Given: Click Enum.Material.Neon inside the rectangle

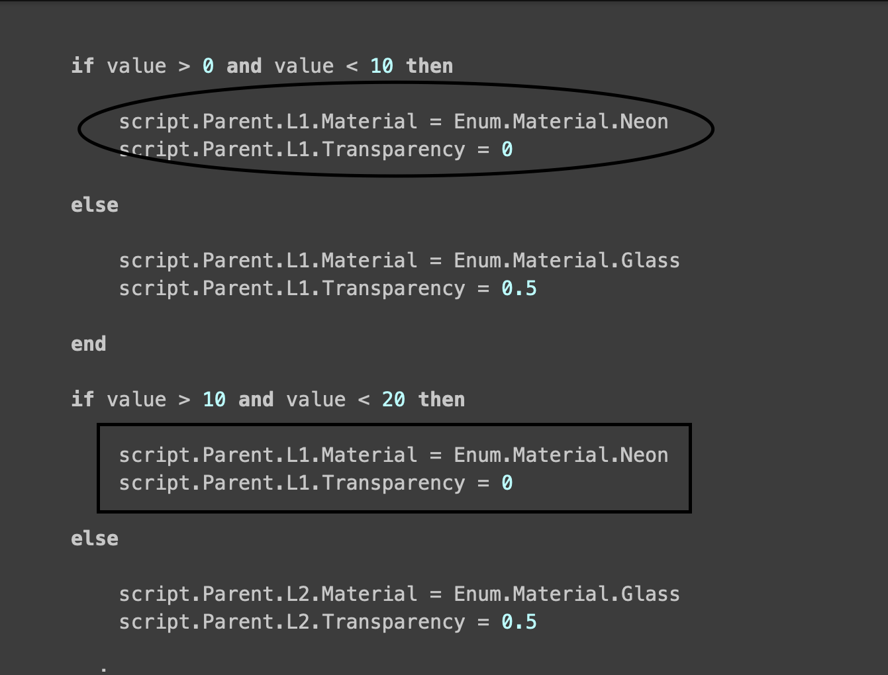Looking at the screenshot, I should coord(561,455).
